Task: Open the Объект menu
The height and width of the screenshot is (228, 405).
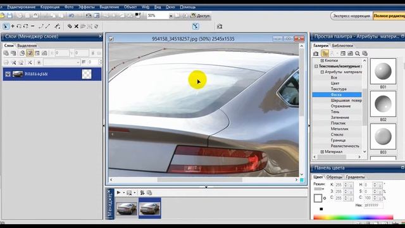Action: (x=130, y=7)
